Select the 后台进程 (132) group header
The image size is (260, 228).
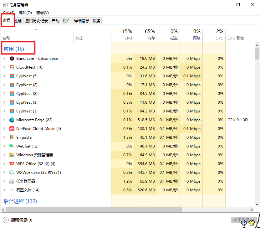tap(20, 201)
